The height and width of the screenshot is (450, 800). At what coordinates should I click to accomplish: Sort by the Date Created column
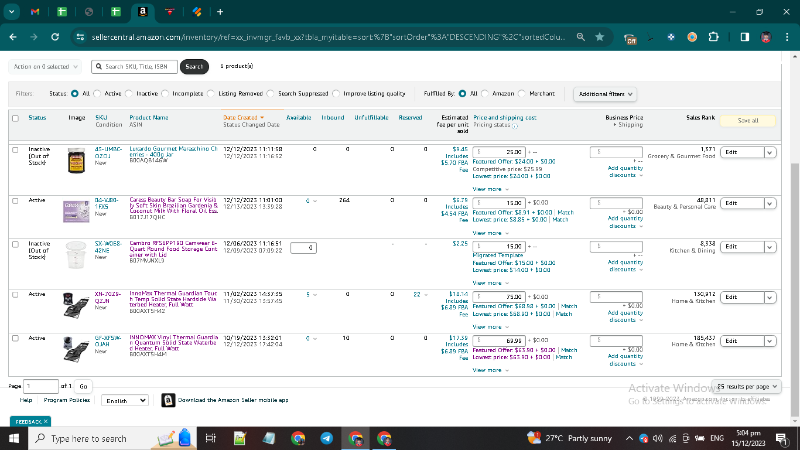pos(244,118)
